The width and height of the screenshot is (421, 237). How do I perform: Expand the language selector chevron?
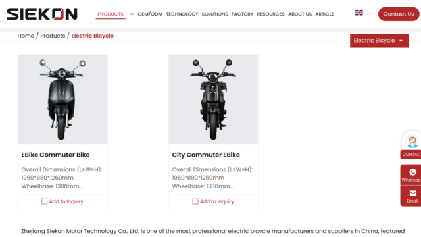(x=369, y=13)
